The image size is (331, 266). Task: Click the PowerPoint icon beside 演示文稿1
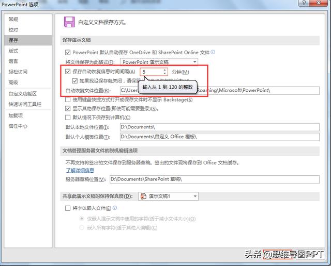coord(144,196)
